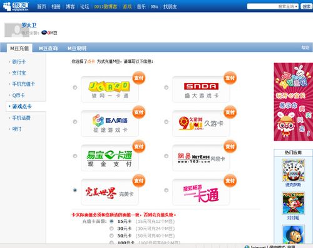Open 音乐 in top navigation

141,6
